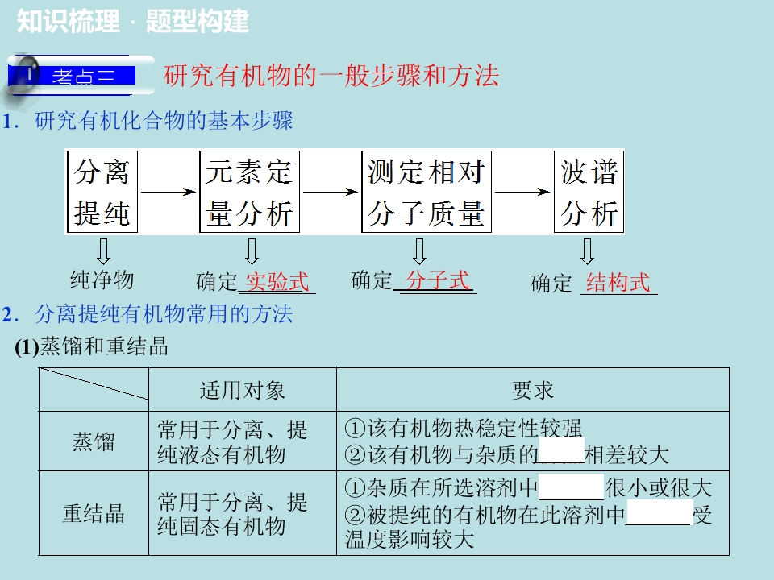Click the red 结构式 answer text

tap(618, 283)
